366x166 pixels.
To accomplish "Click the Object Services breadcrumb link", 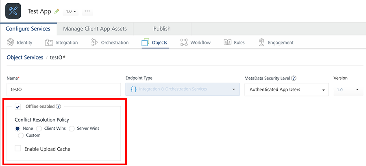I will [25, 58].
